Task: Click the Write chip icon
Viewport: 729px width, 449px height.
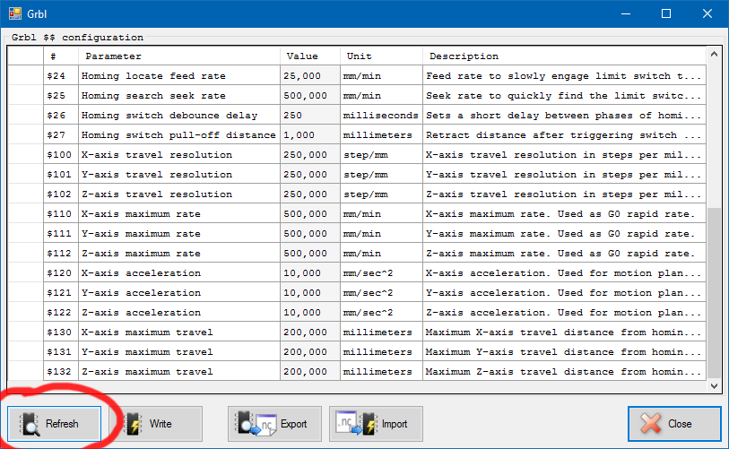Action: [x=133, y=424]
